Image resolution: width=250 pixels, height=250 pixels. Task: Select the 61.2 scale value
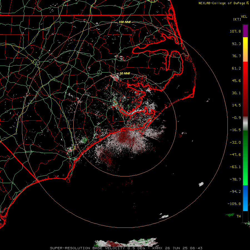236,68
